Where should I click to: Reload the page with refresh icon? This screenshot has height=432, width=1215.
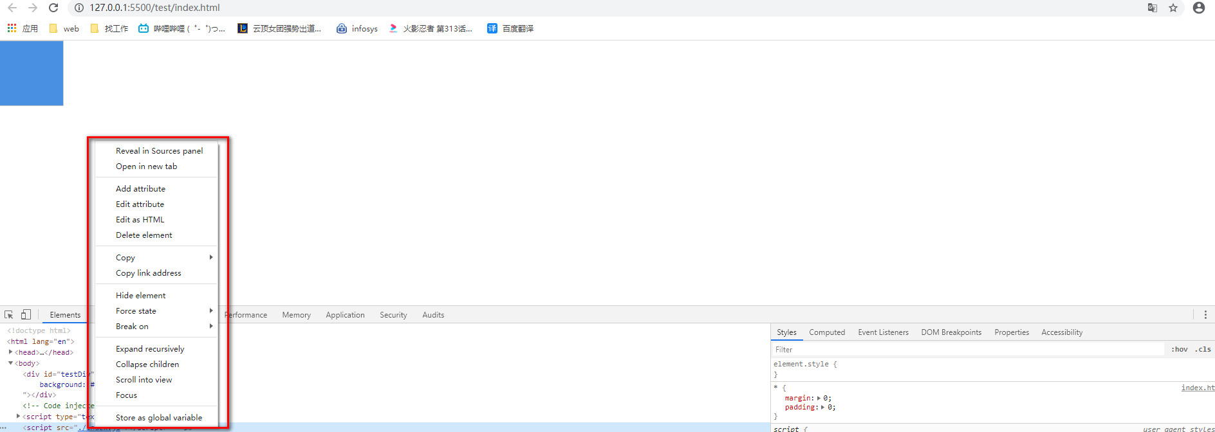point(53,8)
